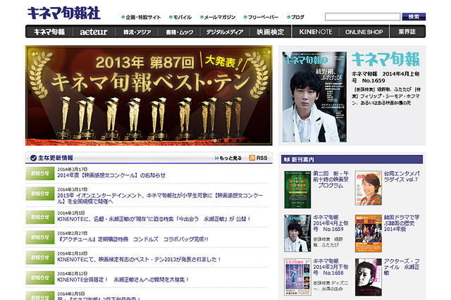Open キネマ旬報 No.1658 cover thumbnail
The image size is (451, 300).
point(297,277)
